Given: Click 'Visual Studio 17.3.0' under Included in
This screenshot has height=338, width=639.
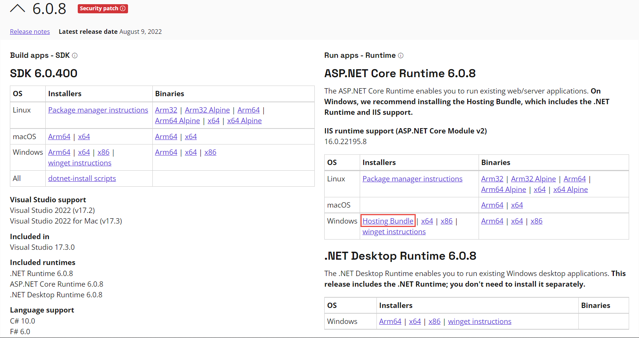Looking at the screenshot, I should tap(42, 247).
